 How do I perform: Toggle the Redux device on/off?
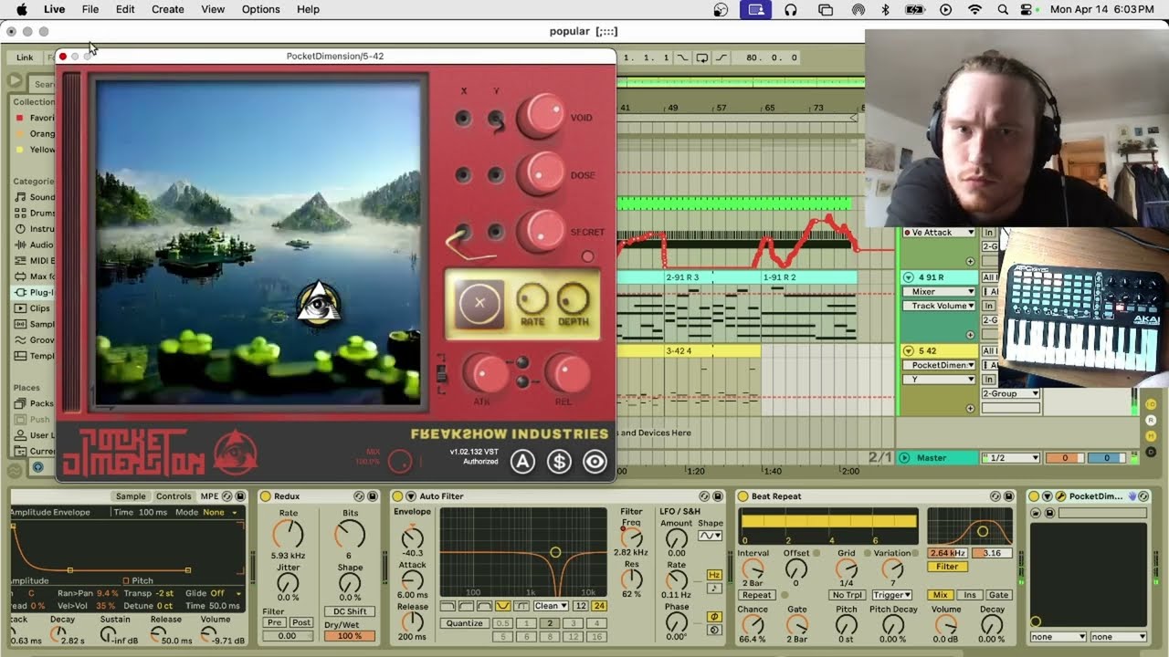(x=266, y=496)
